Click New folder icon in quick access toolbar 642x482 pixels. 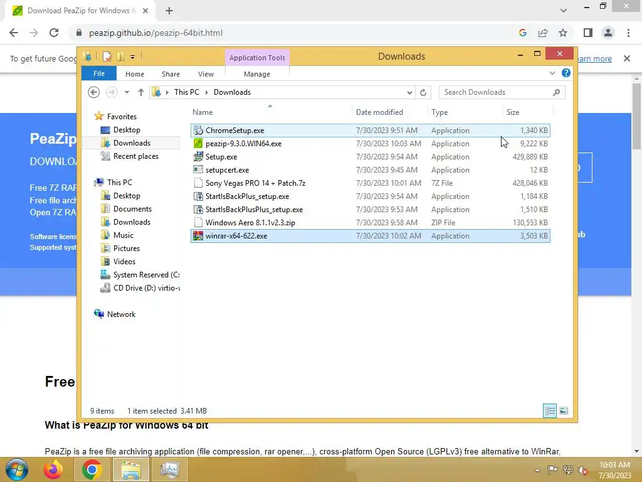[120, 56]
